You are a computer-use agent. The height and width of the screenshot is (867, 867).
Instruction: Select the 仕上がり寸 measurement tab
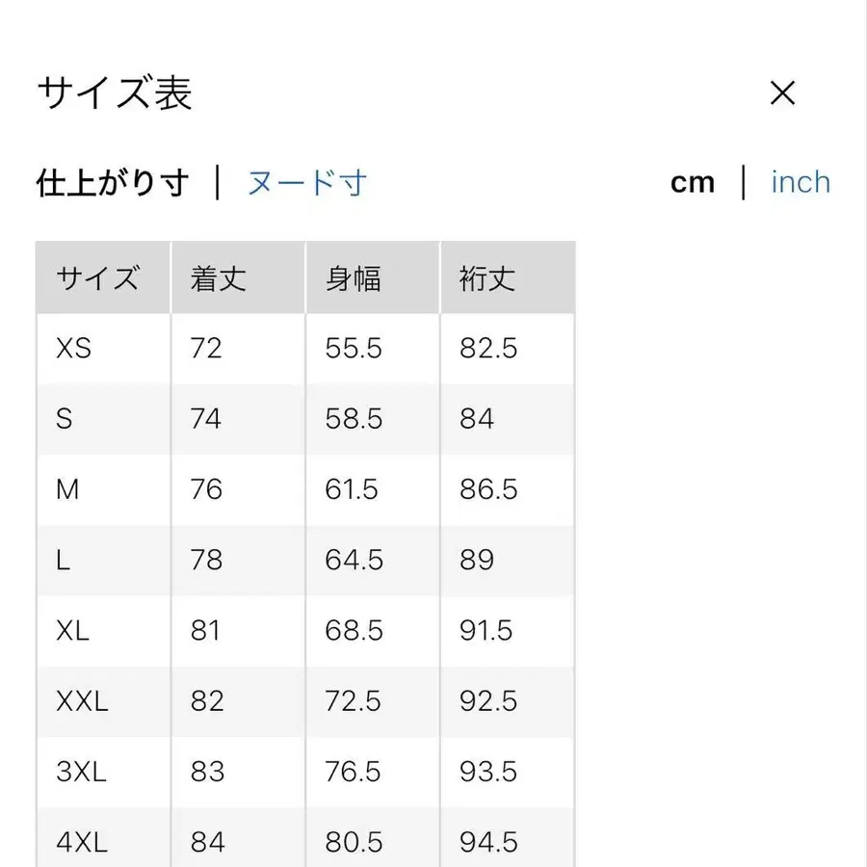click(113, 182)
